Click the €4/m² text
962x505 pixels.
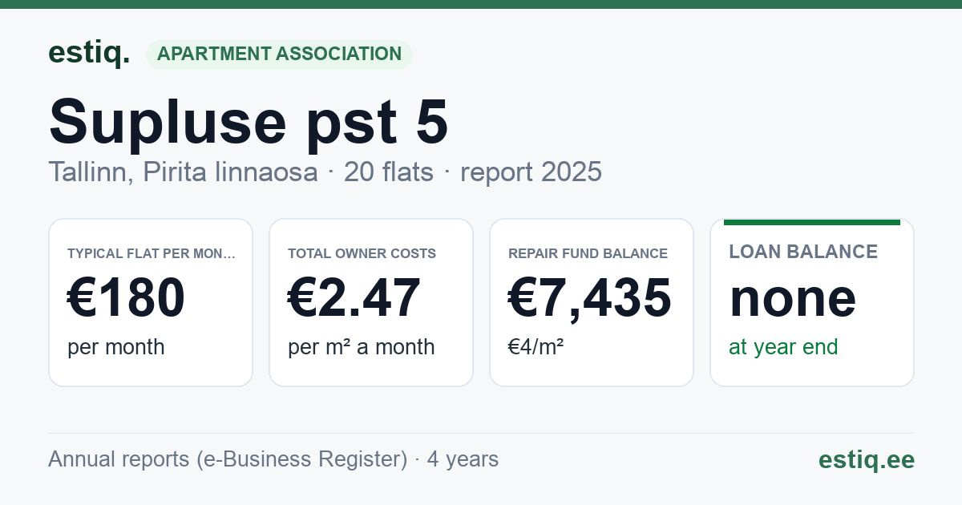pos(536,347)
